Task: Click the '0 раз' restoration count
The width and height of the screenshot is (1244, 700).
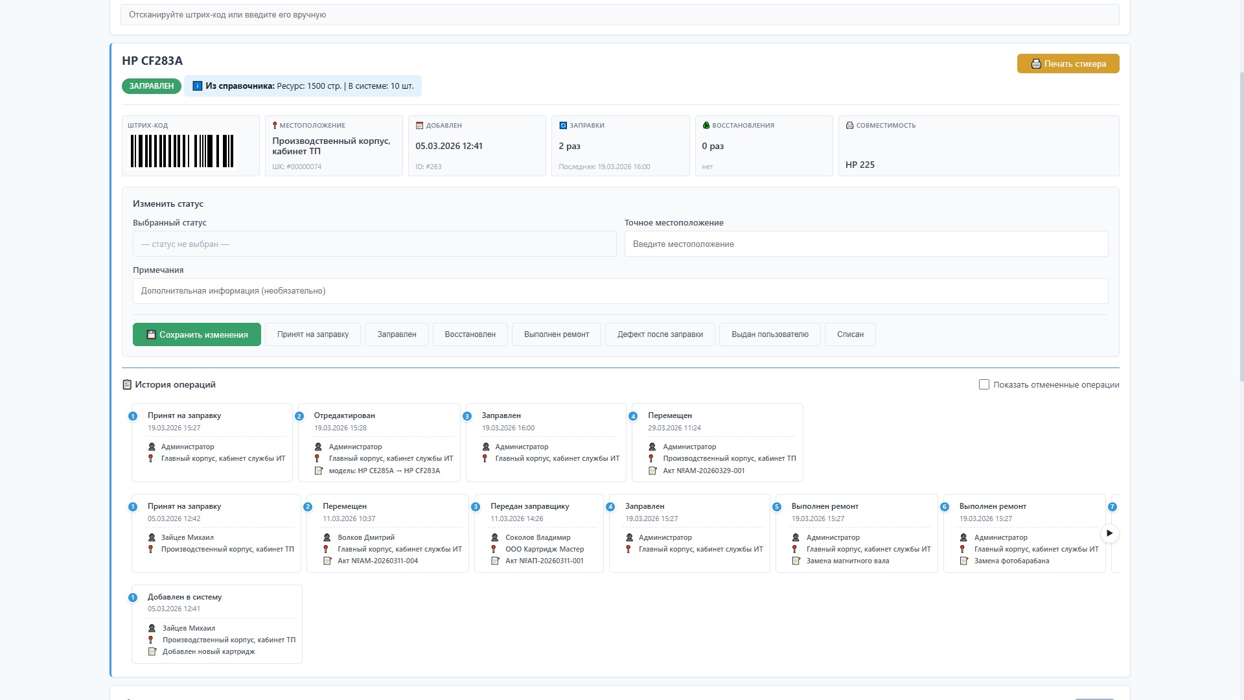Action: tap(713, 146)
